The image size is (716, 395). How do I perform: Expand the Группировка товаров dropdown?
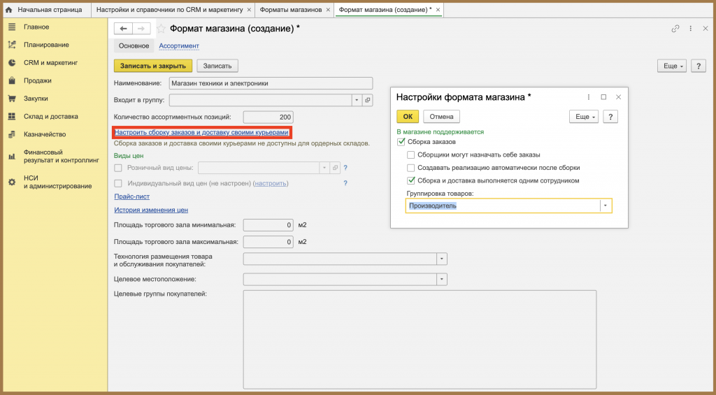tap(606, 206)
